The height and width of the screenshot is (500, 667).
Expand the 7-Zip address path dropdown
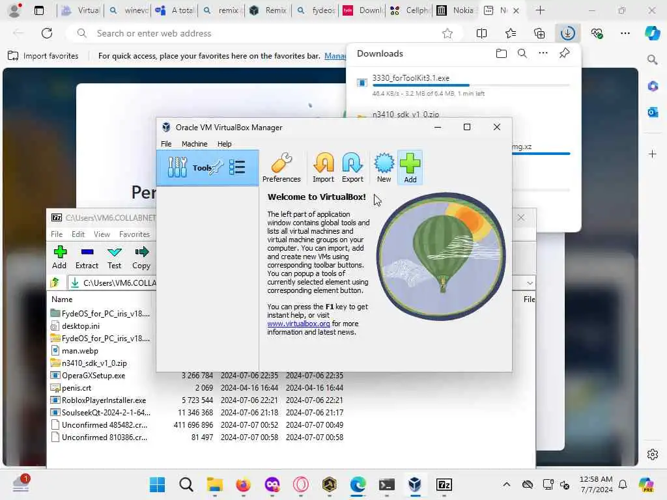point(530,283)
